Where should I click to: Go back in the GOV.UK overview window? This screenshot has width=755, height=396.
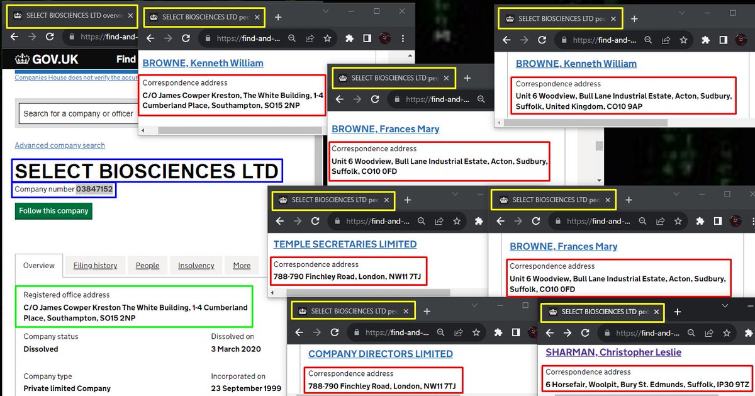pos(13,37)
